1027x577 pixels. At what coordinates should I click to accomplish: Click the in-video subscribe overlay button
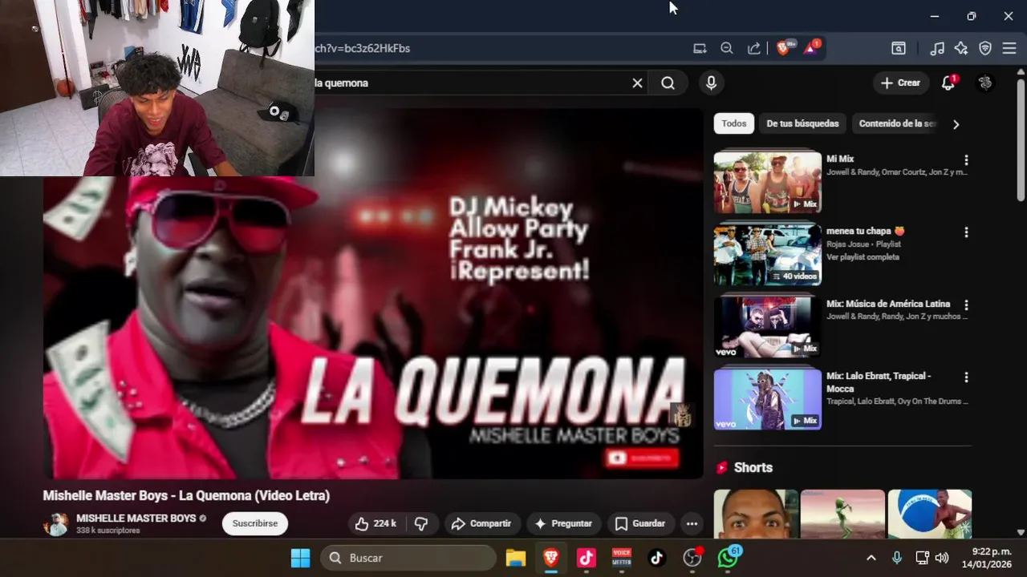coord(642,458)
